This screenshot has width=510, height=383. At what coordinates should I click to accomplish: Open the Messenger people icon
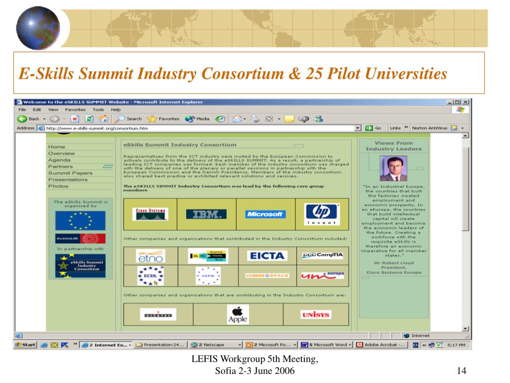[x=318, y=119]
